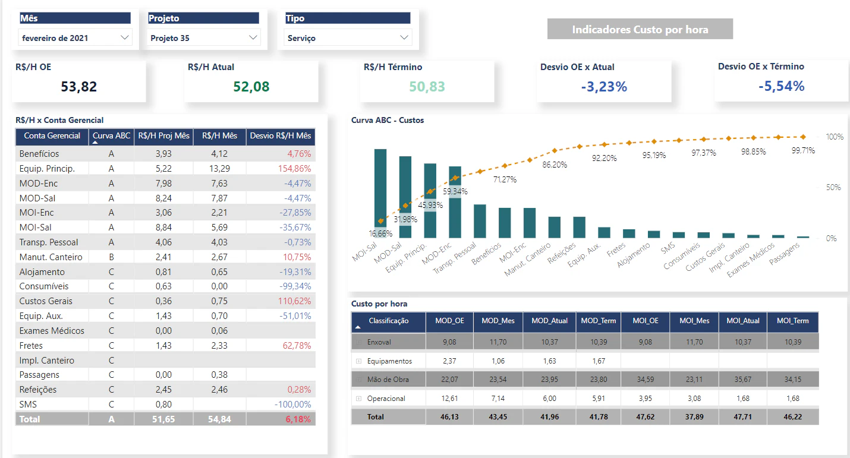Viewport: 850px width, 458px height.
Task: Expand the Equipamentos row plus icon
Action: (x=358, y=361)
